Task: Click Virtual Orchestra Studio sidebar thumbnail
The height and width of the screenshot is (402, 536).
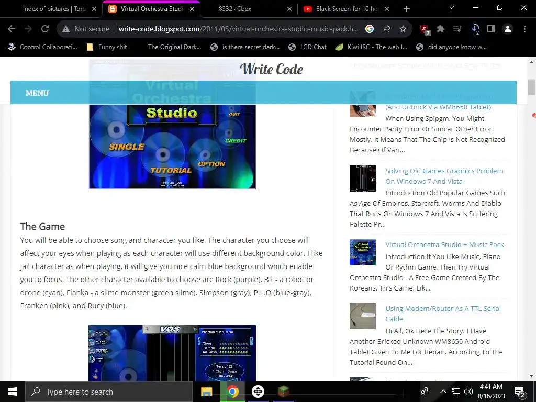Action: tap(362, 252)
